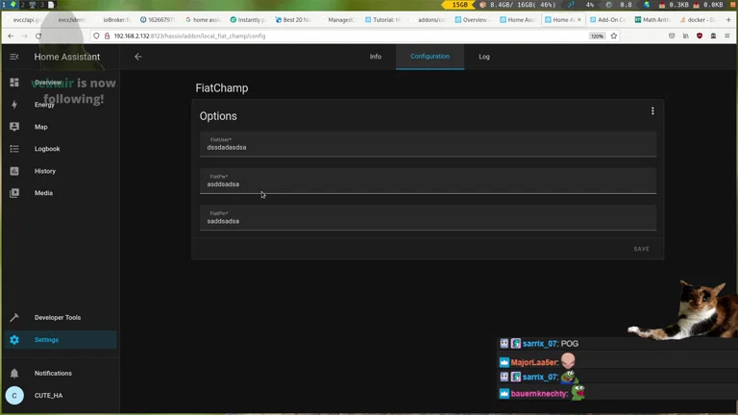Open Logbook from the sidebar
The image size is (738, 415).
click(x=47, y=149)
